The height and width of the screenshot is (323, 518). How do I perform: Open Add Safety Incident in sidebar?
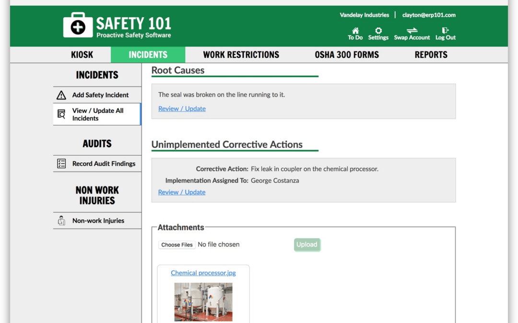coord(97,95)
